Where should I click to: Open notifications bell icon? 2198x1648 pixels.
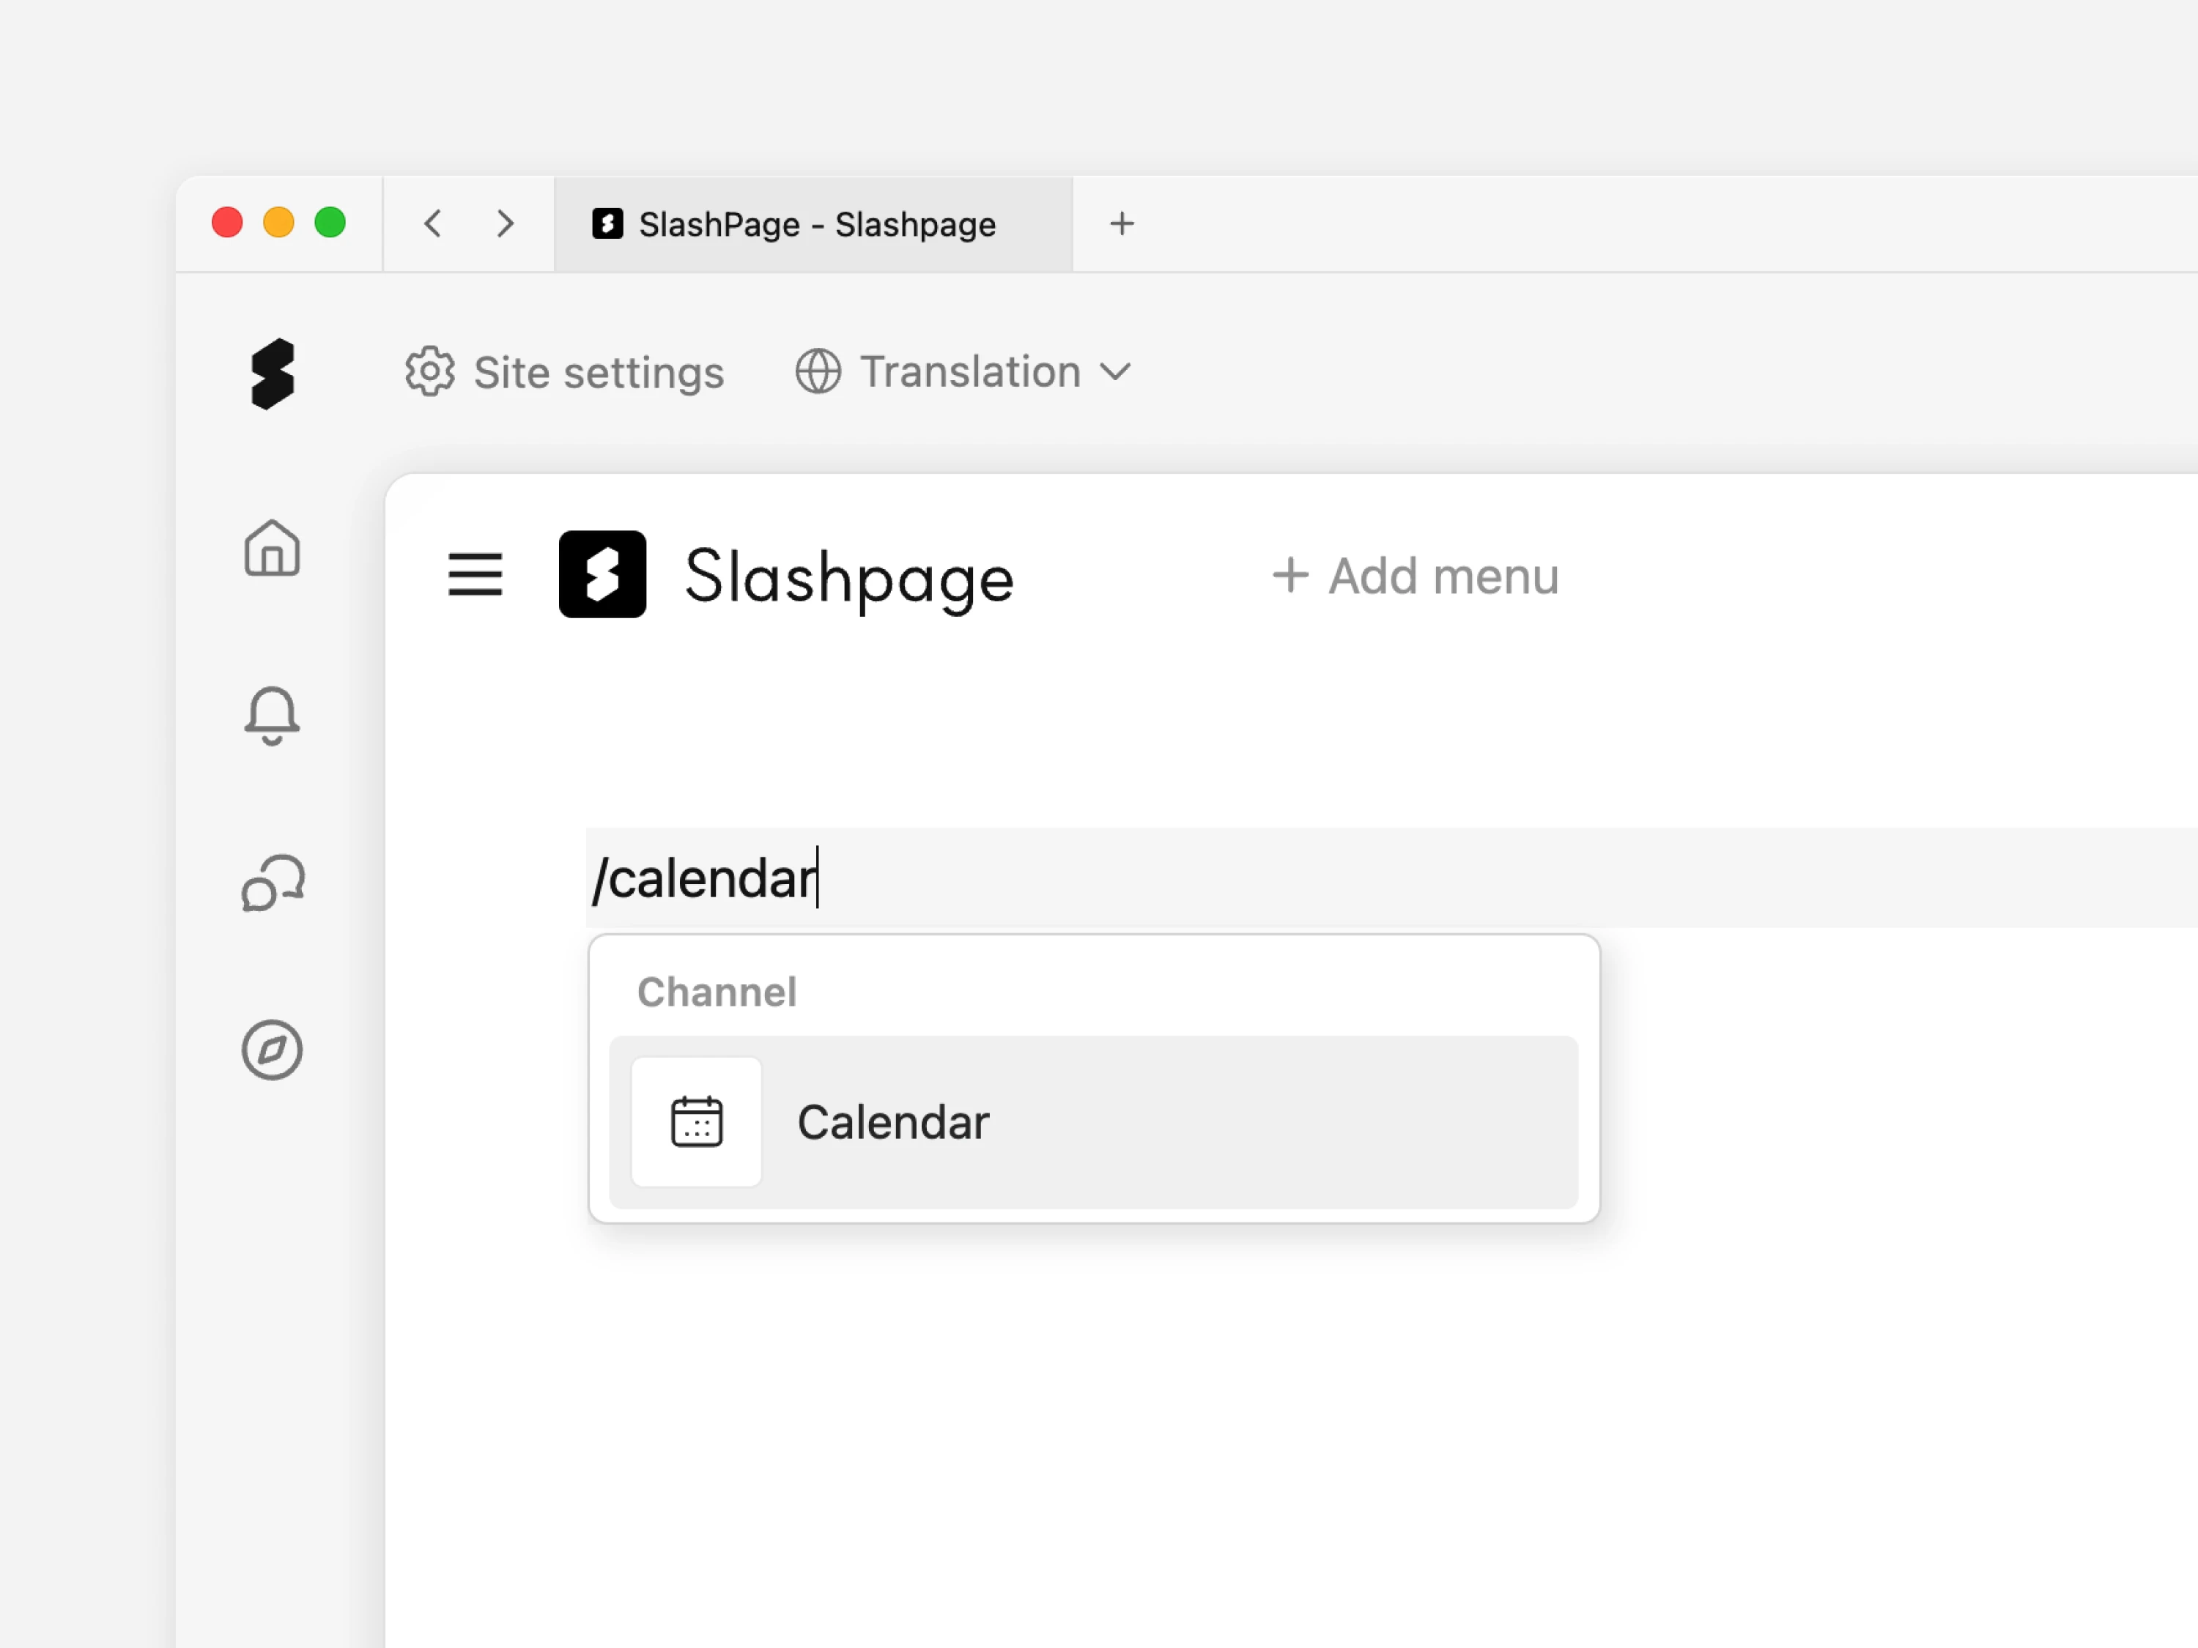[x=271, y=715]
